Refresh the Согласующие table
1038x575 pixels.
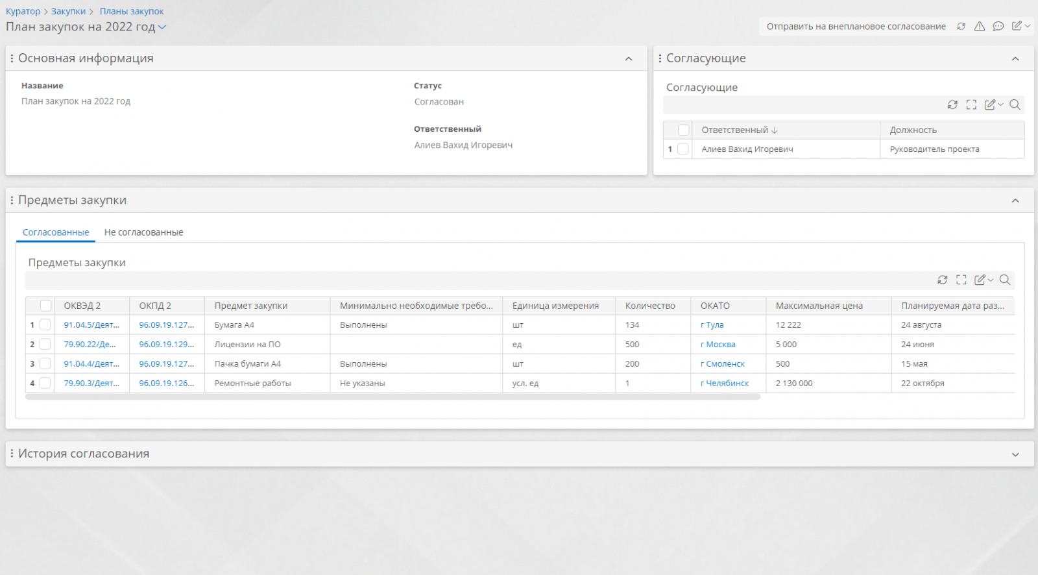point(952,104)
